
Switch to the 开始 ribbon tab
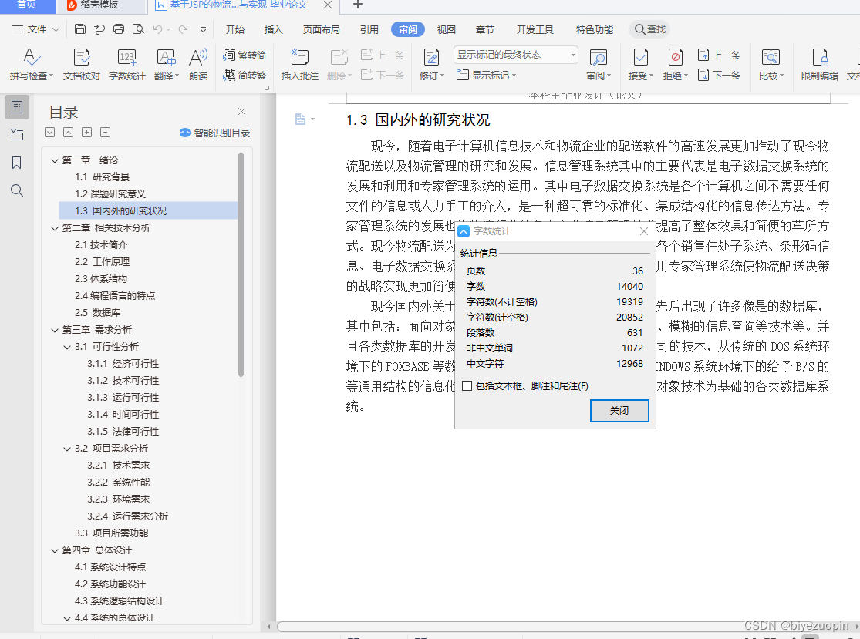(x=234, y=29)
